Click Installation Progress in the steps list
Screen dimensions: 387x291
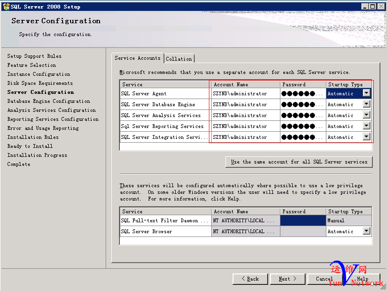[x=37, y=155]
